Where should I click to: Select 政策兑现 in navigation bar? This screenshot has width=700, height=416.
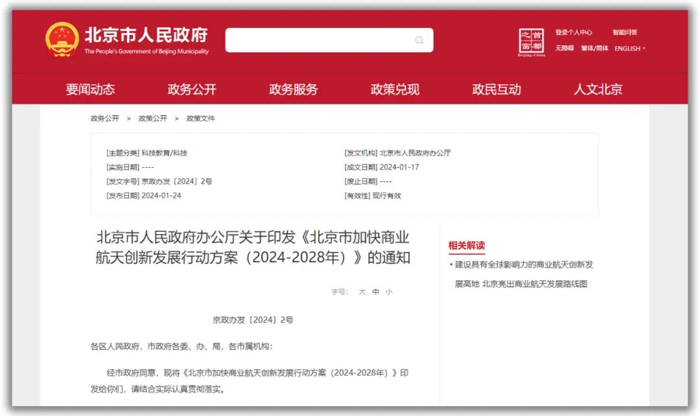tap(395, 89)
